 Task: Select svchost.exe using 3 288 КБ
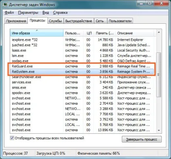[x=82, y=109]
